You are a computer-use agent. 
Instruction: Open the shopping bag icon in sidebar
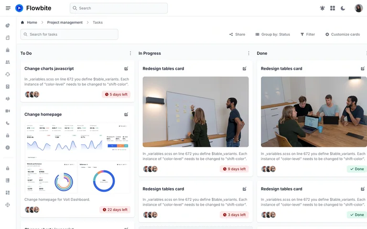8,50
